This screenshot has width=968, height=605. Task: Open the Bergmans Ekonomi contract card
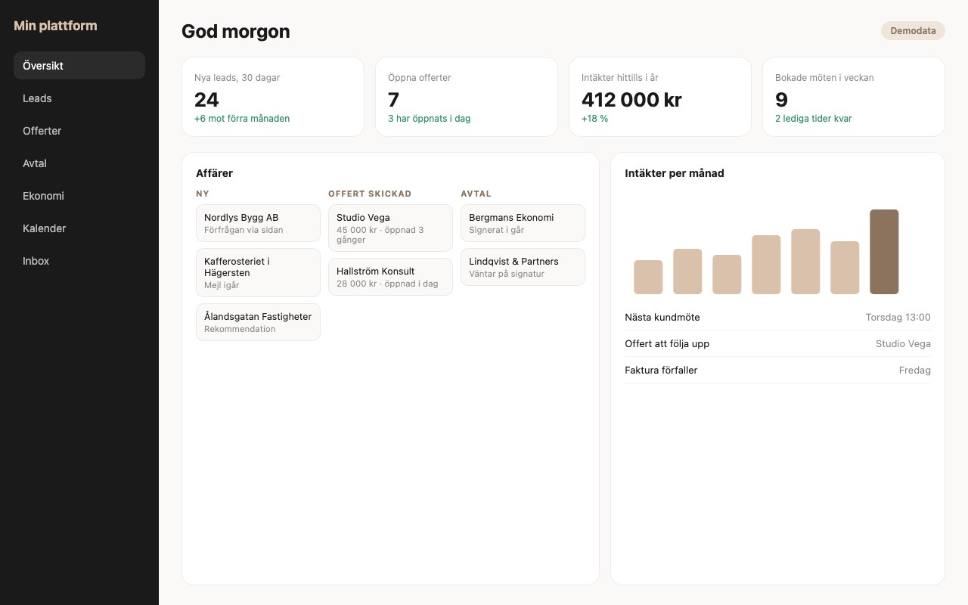(523, 223)
